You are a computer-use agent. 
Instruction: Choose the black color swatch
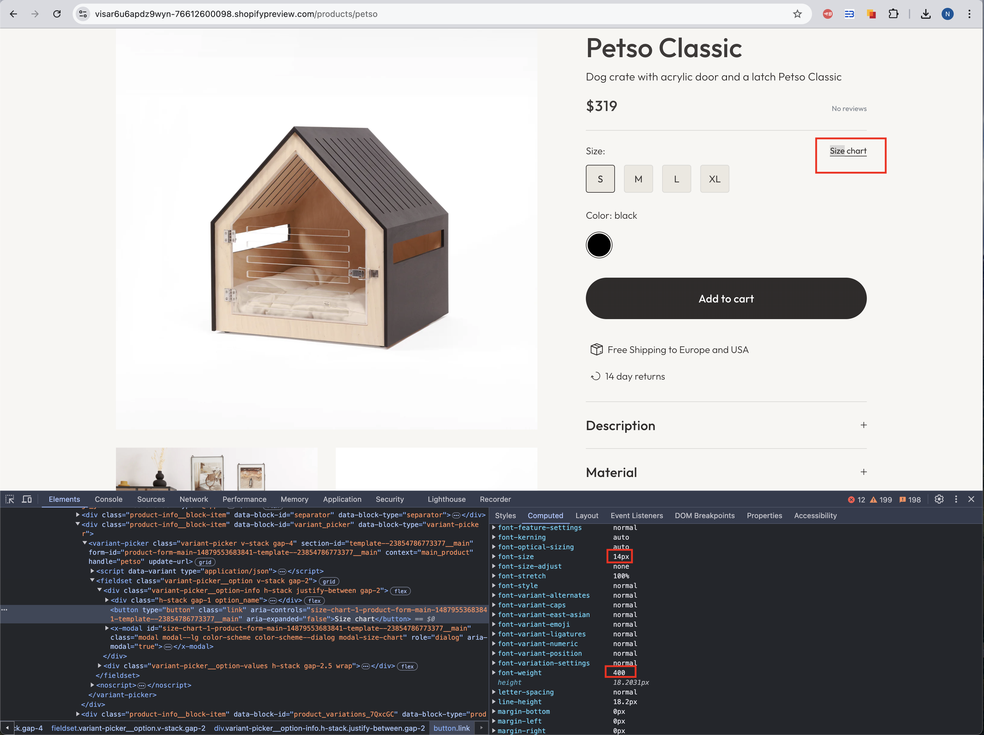(599, 245)
